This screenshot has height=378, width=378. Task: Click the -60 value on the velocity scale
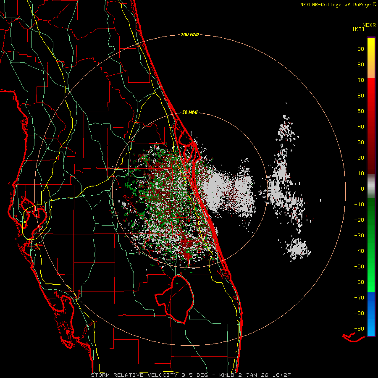359,282
